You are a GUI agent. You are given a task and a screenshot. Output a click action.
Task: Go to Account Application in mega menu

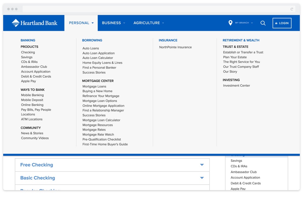(x=36, y=72)
